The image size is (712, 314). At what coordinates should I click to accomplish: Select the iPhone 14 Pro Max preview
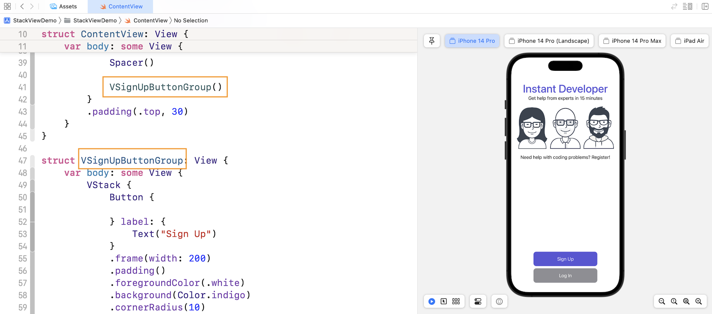click(x=632, y=41)
